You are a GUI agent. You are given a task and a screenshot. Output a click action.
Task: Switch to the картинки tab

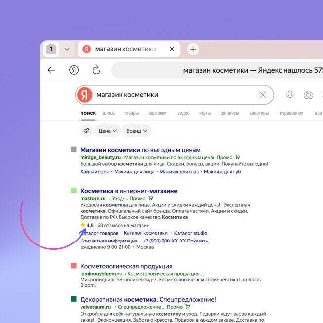(x=158, y=113)
